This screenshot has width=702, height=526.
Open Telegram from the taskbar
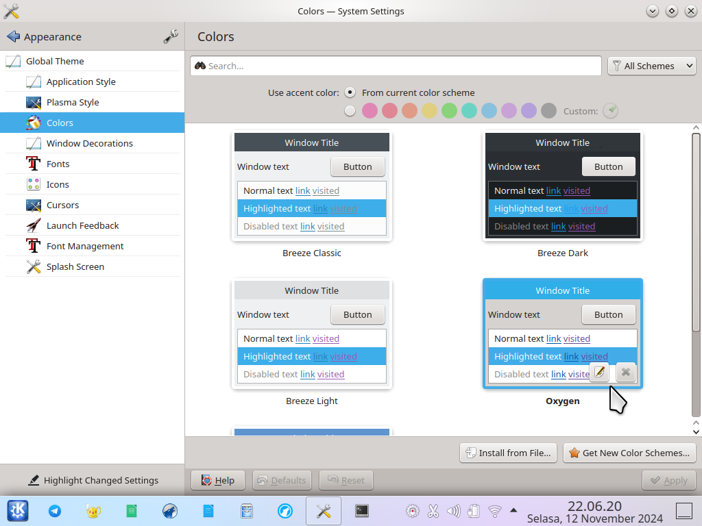tap(55, 511)
